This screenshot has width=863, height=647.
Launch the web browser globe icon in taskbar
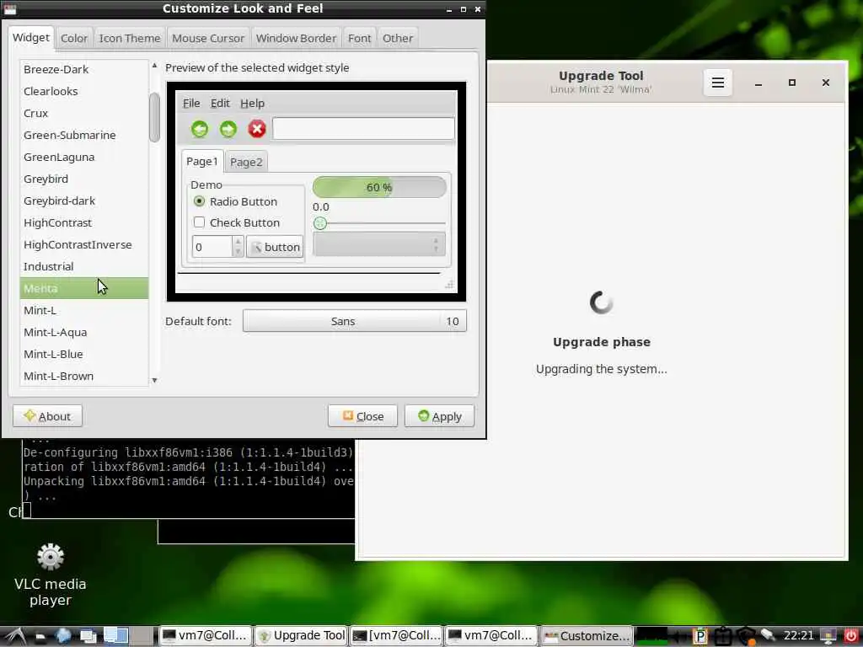[62, 636]
